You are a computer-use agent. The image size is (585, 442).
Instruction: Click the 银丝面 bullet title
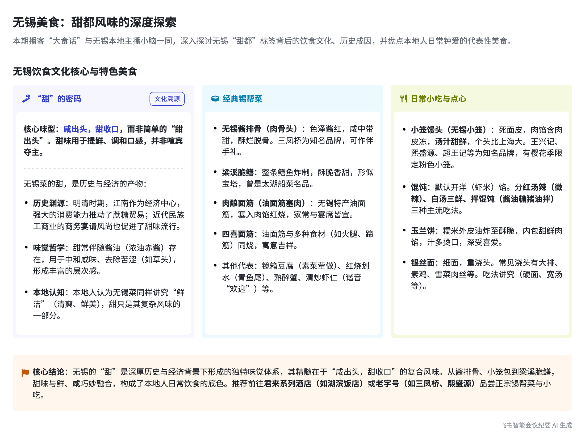[423, 263]
